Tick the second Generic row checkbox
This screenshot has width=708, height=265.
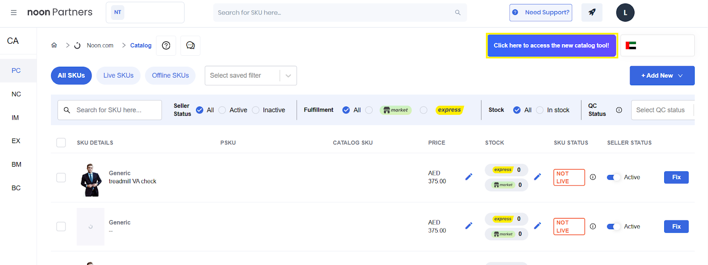pyautogui.click(x=61, y=227)
